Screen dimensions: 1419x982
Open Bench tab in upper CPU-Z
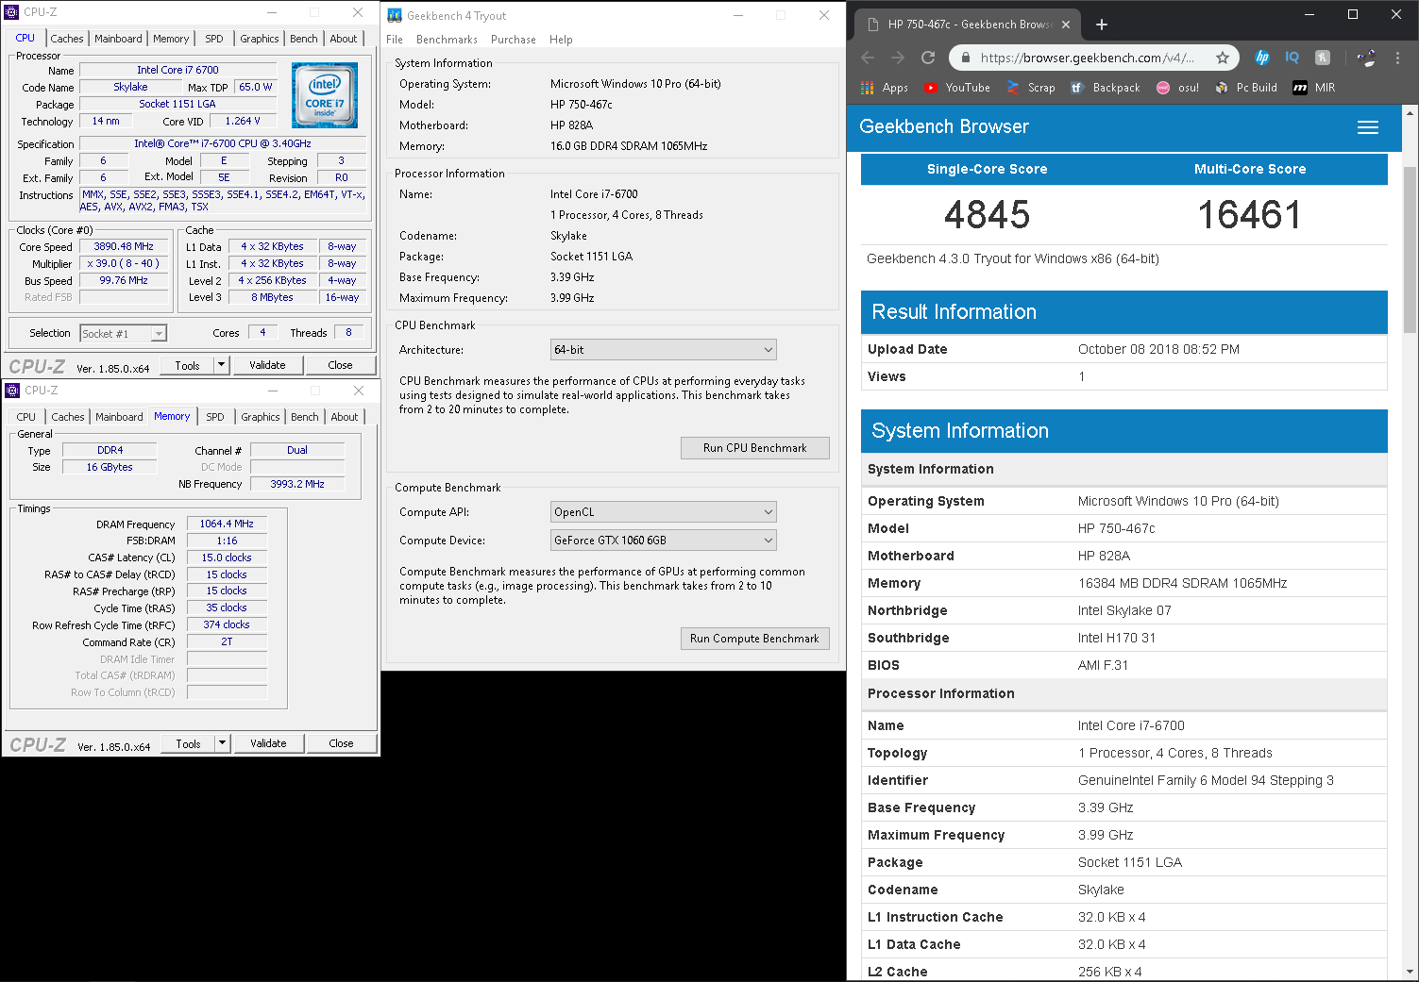coord(304,39)
